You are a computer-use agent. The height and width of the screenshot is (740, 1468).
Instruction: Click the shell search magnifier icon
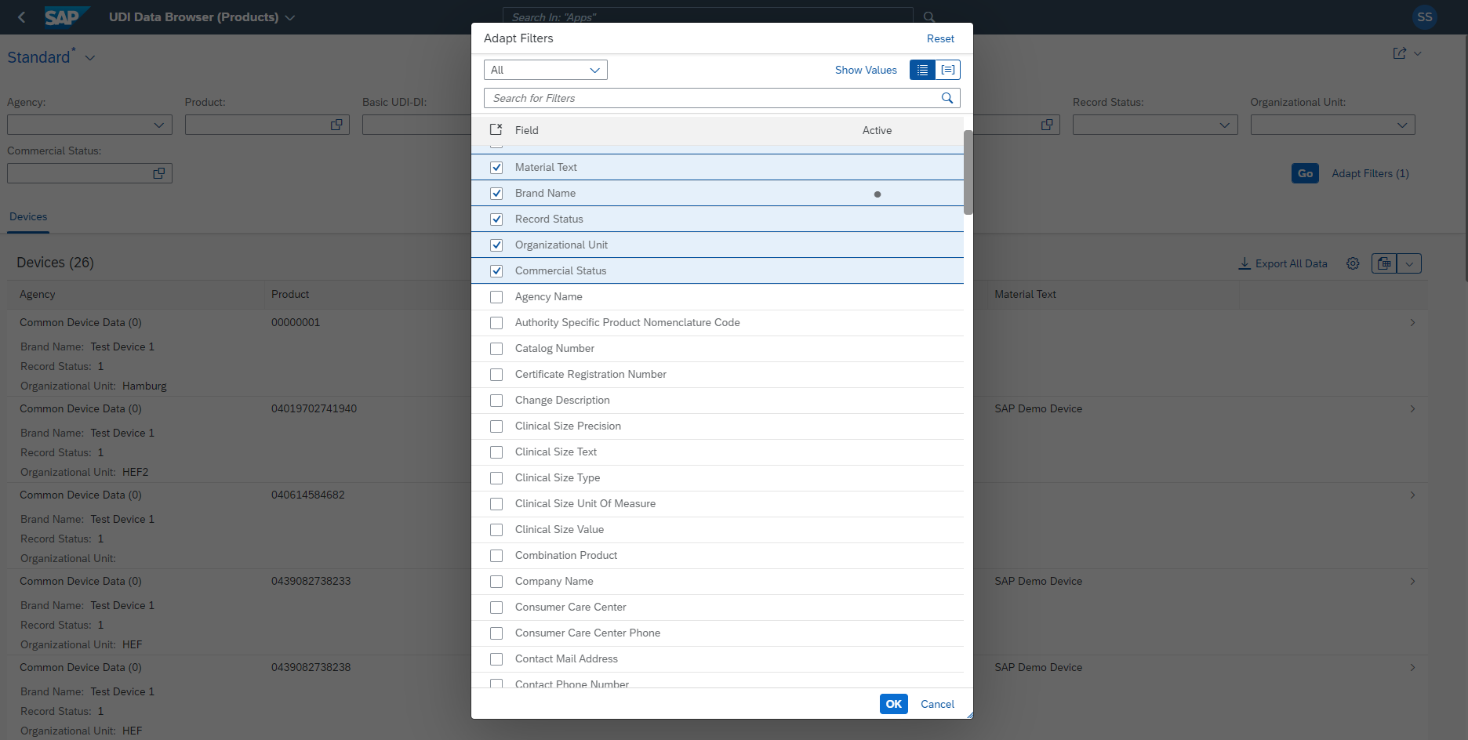929,16
